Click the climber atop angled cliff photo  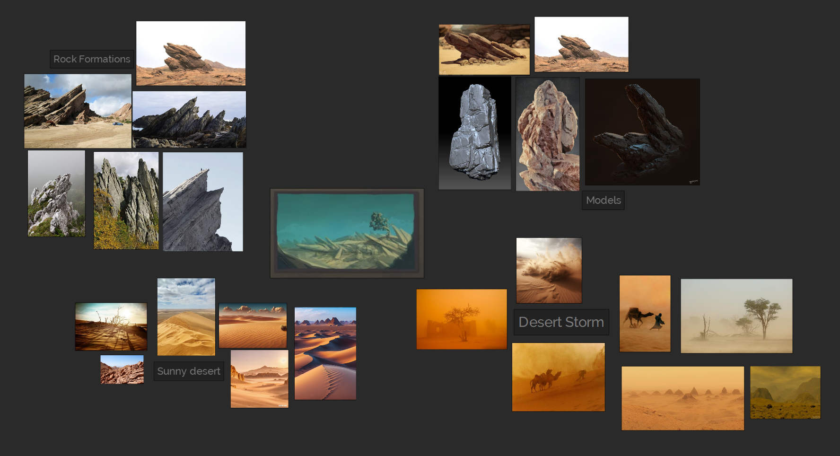click(x=203, y=202)
